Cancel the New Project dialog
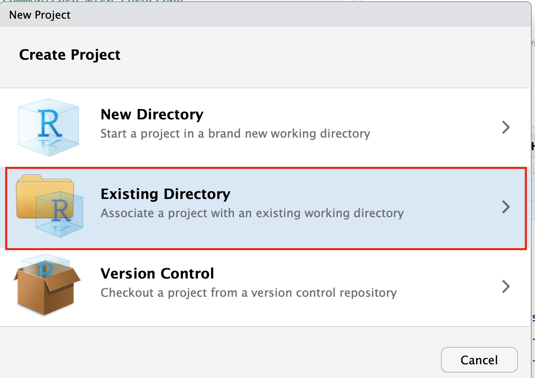The height and width of the screenshot is (378, 535). pos(479,360)
